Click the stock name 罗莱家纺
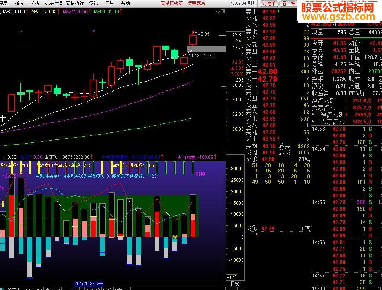Viewport: 382px width, 290px height. coord(196,3)
